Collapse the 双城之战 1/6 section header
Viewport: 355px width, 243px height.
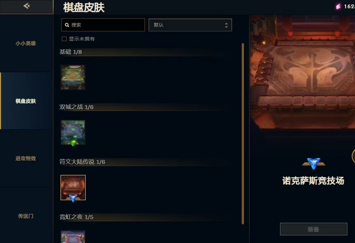(145, 107)
